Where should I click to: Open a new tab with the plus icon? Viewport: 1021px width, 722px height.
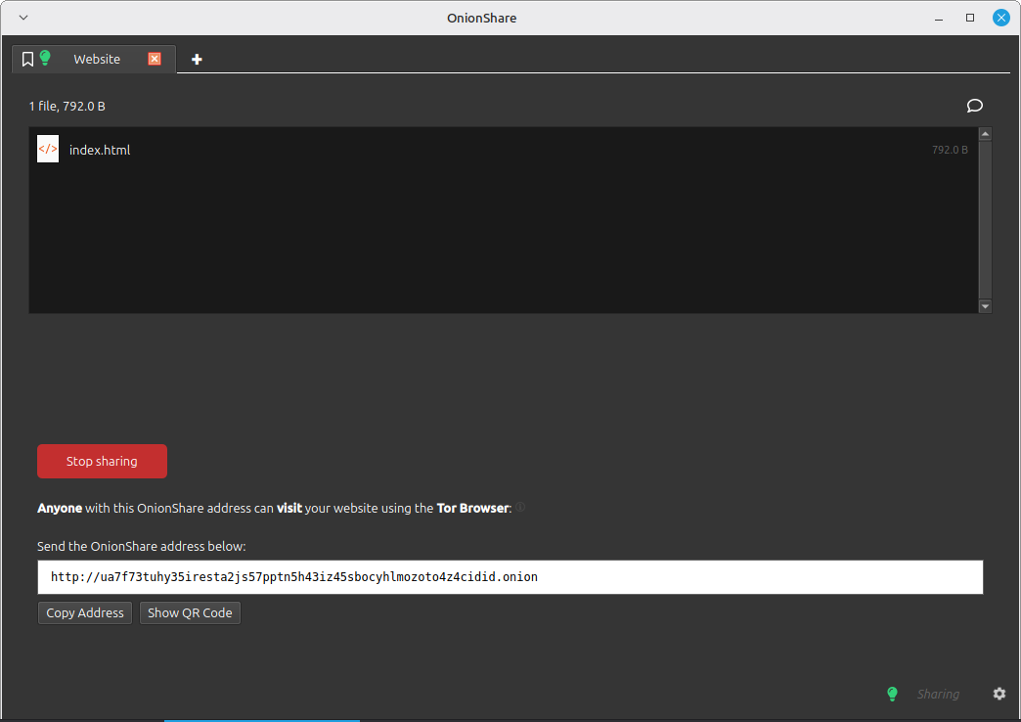196,59
